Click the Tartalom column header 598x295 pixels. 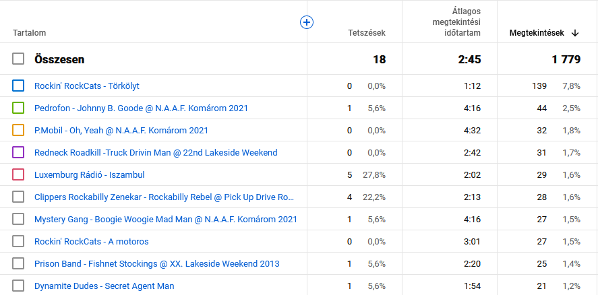coord(29,32)
